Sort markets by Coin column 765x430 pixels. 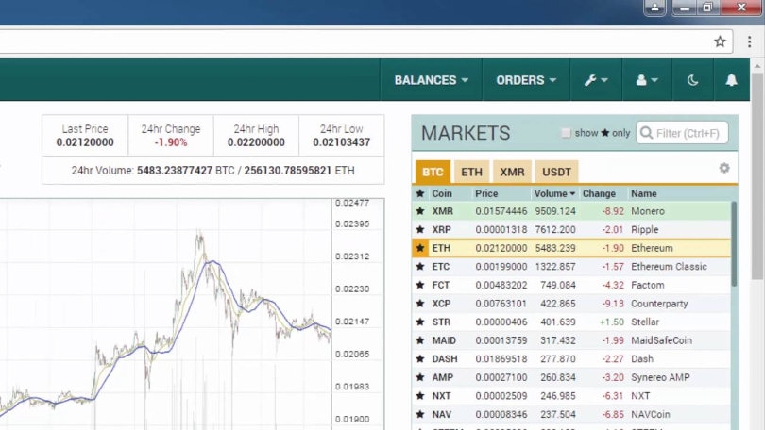[442, 193]
